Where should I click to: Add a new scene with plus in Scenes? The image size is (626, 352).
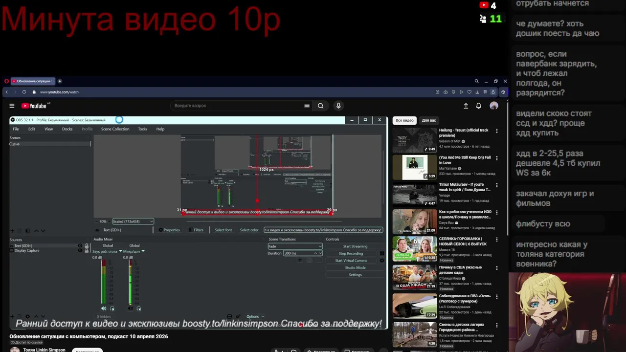(12, 231)
